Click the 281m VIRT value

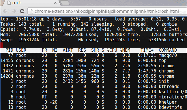[x=68, y=71]
